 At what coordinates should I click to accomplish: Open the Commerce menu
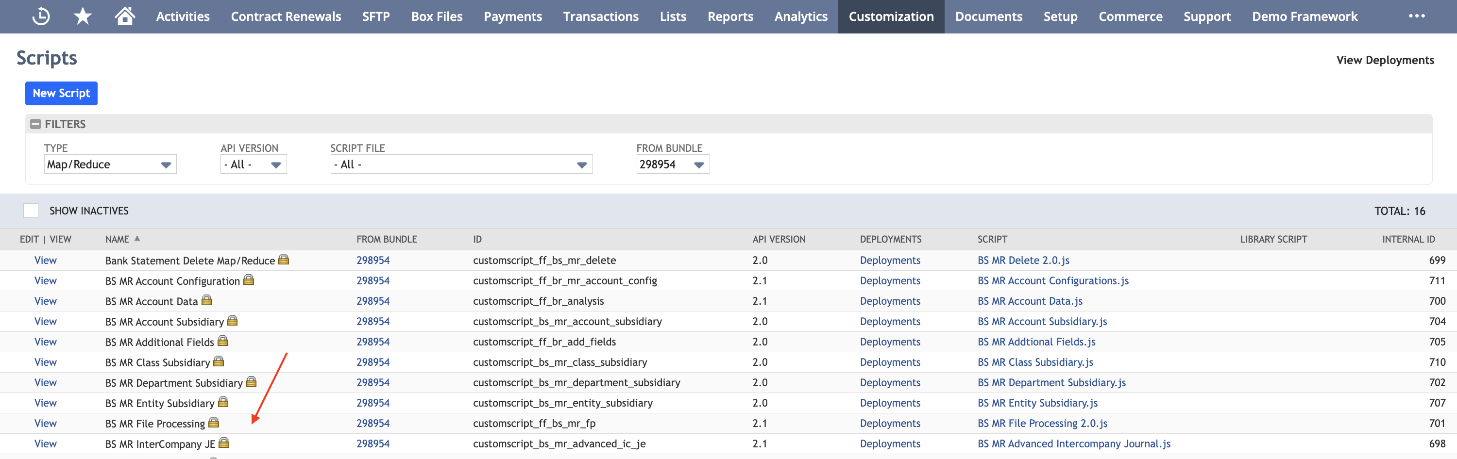pos(1131,16)
